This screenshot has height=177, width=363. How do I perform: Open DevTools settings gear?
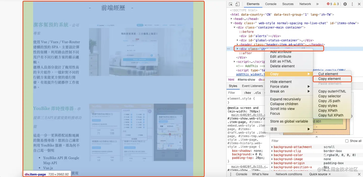(345, 4)
